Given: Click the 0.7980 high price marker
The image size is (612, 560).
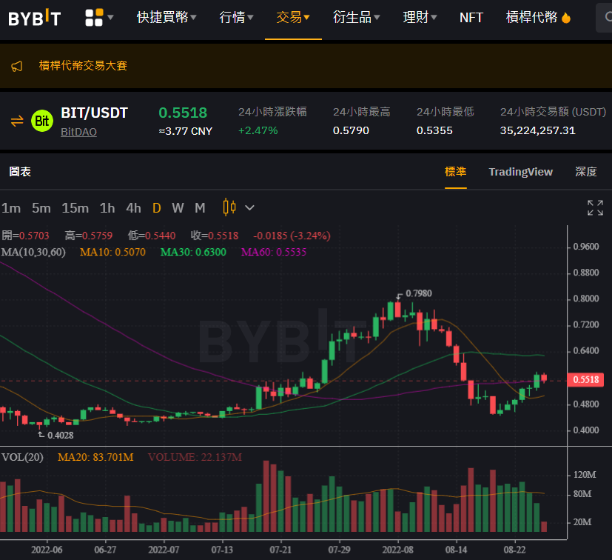Looking at the screenshot, I should coord(418,293).
